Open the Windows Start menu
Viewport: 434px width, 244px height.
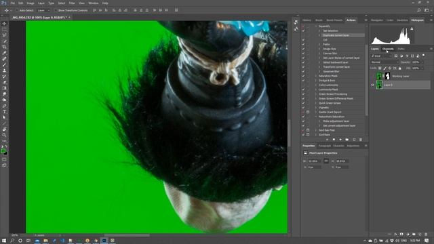(4, 241)
